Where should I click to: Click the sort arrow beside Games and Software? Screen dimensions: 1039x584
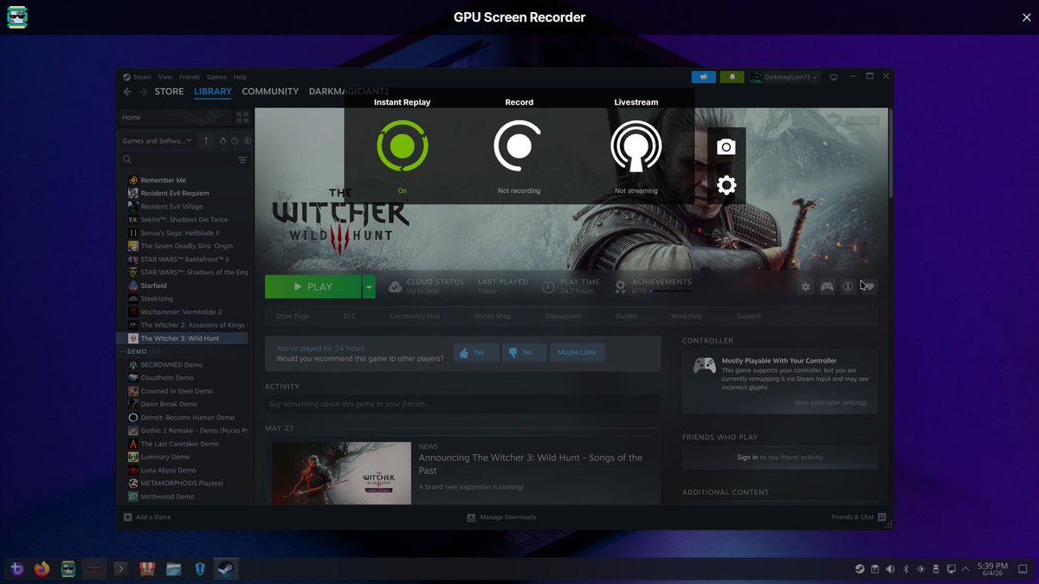pos(206,140)
